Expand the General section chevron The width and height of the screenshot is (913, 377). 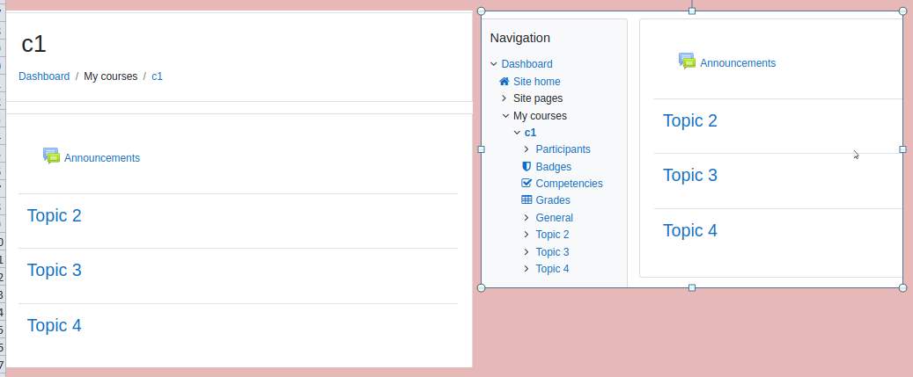(526, 217)
